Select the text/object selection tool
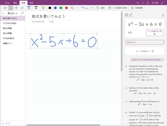 point(5,8)
